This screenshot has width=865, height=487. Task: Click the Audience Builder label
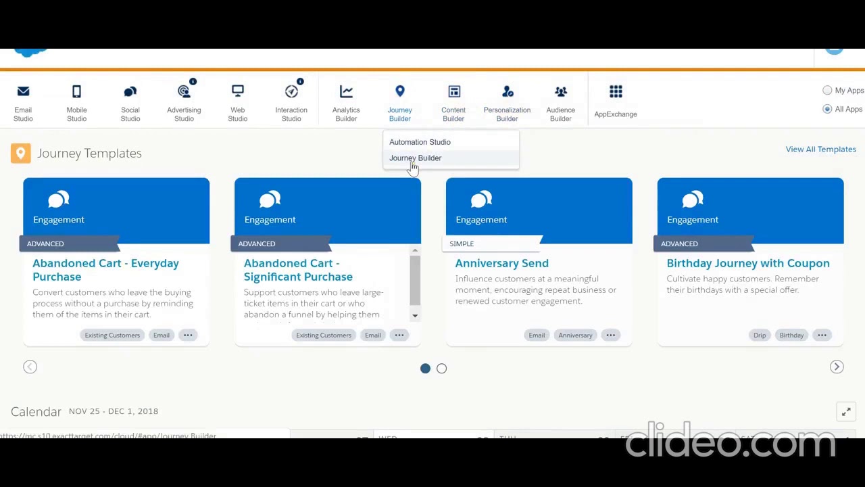click(561, 114)
